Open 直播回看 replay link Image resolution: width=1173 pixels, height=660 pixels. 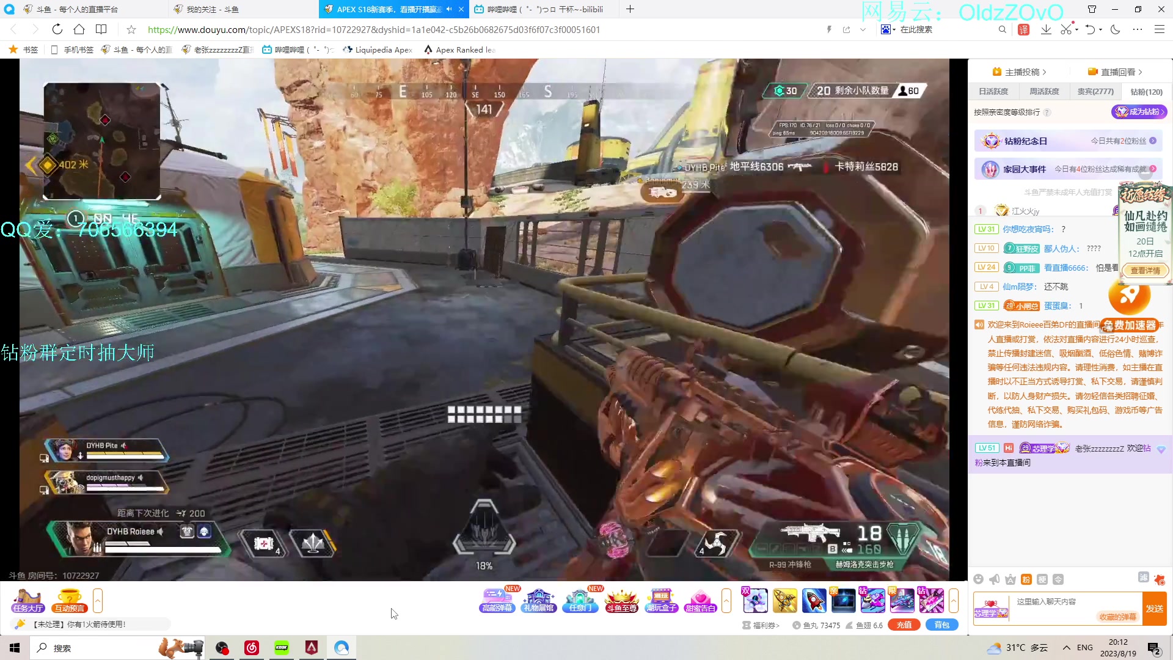1115,72
